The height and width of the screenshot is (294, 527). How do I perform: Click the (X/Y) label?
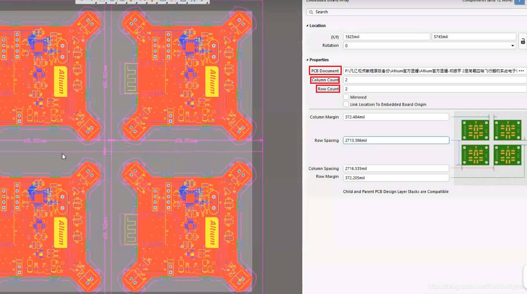pos(335,37)
